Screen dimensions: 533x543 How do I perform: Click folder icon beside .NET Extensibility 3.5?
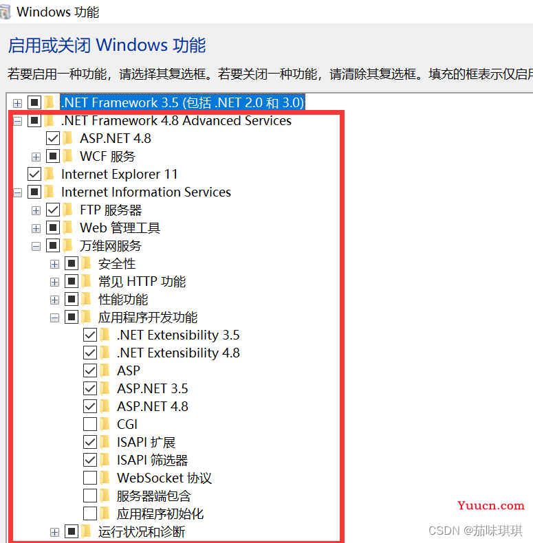coord(105,335)
